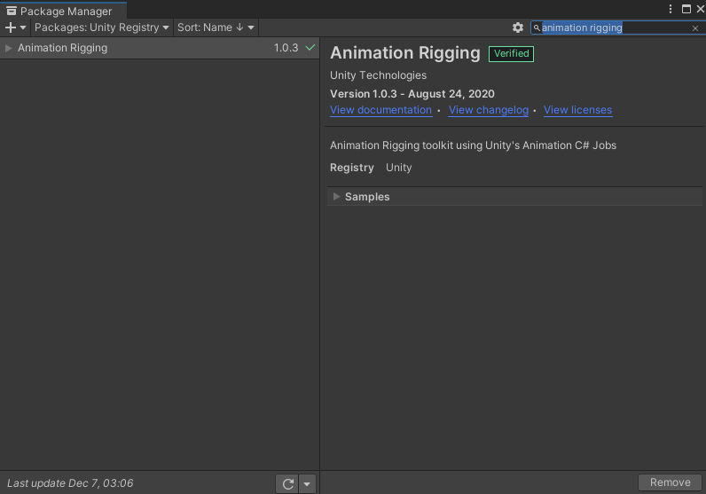
Task: Click the Animation Rigging title heading
Action: click(405, 53)
